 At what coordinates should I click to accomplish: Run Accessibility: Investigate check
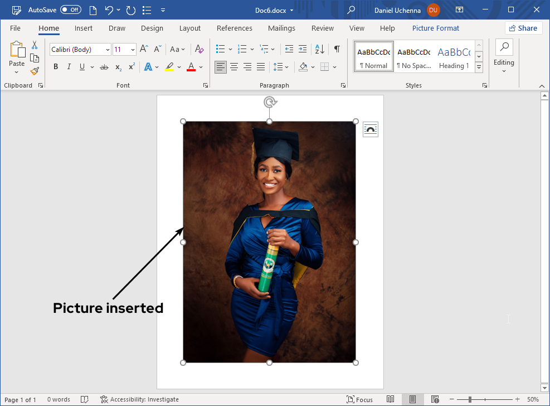[x=139, y=399]
